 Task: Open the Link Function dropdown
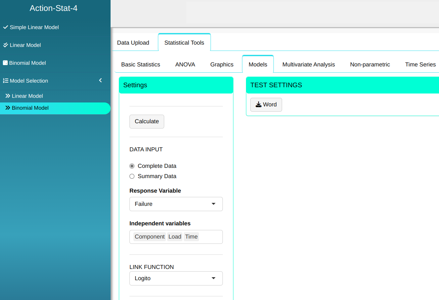(176, 279)
